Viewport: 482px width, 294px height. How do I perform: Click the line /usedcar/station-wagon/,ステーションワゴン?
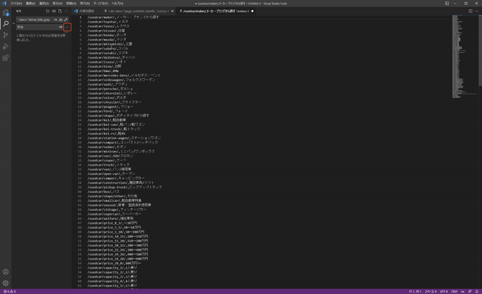(x=124, y=138)
